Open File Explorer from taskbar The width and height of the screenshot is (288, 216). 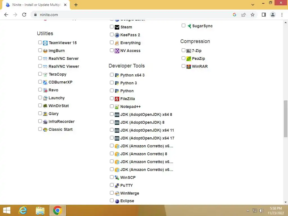click(40, 210)
